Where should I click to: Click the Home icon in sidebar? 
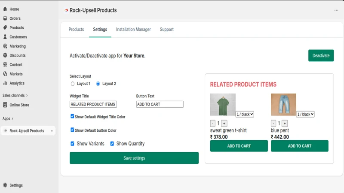[x=5, y=9]
